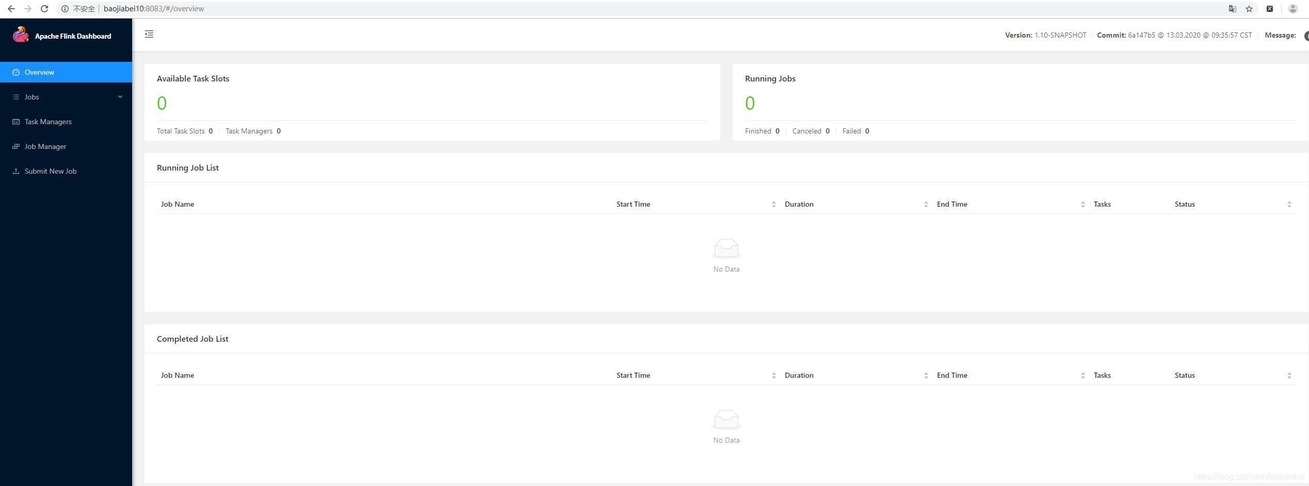Click the Apache Flink squirrel logo

(21, 35)
